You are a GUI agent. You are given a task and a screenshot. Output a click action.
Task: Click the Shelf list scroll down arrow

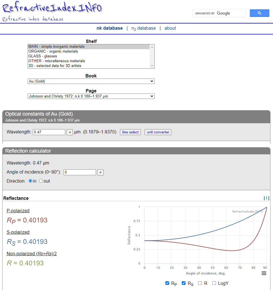coord(152,66)
